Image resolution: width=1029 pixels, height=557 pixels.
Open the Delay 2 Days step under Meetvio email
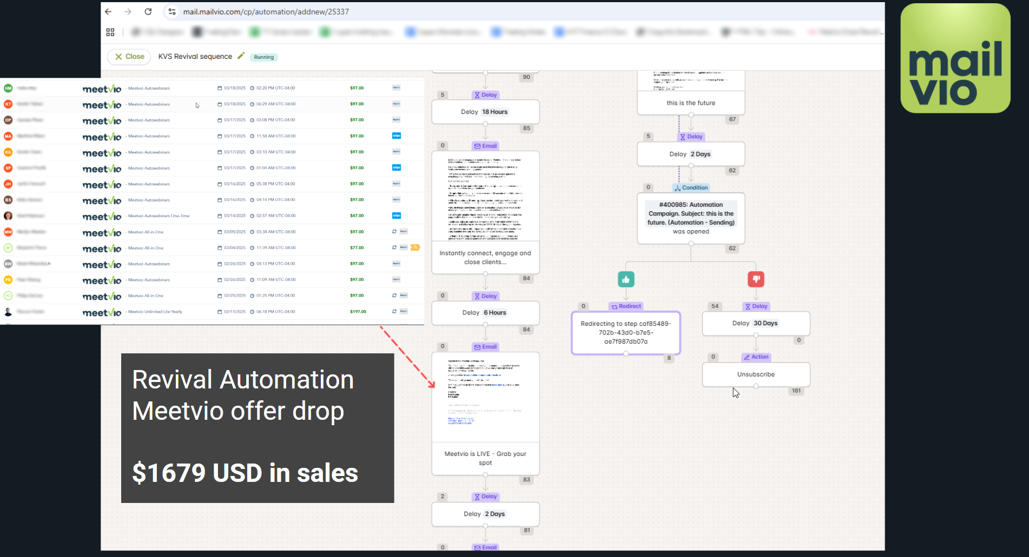pyautogui.click(x=485, y=514)
